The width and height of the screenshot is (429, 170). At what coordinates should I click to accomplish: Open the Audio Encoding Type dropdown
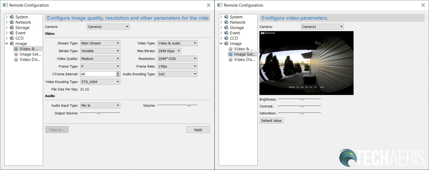[178, 74]
